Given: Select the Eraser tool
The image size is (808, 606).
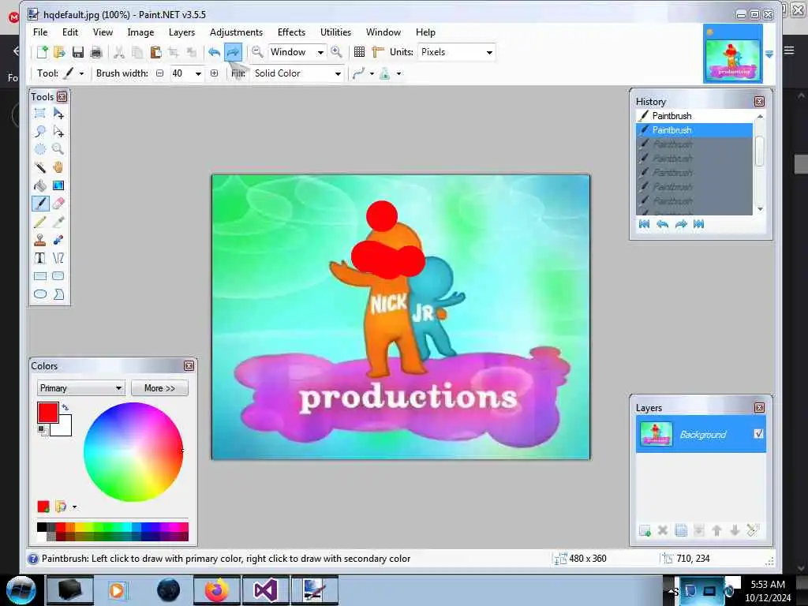Looking at the screenshot, I should pos(58,203).
